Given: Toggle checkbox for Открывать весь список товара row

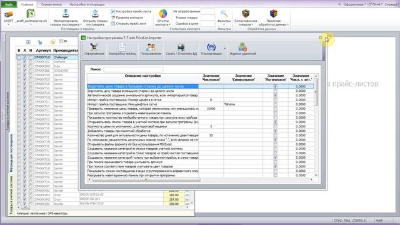Looking at the screenshot, I should point(275,122).
